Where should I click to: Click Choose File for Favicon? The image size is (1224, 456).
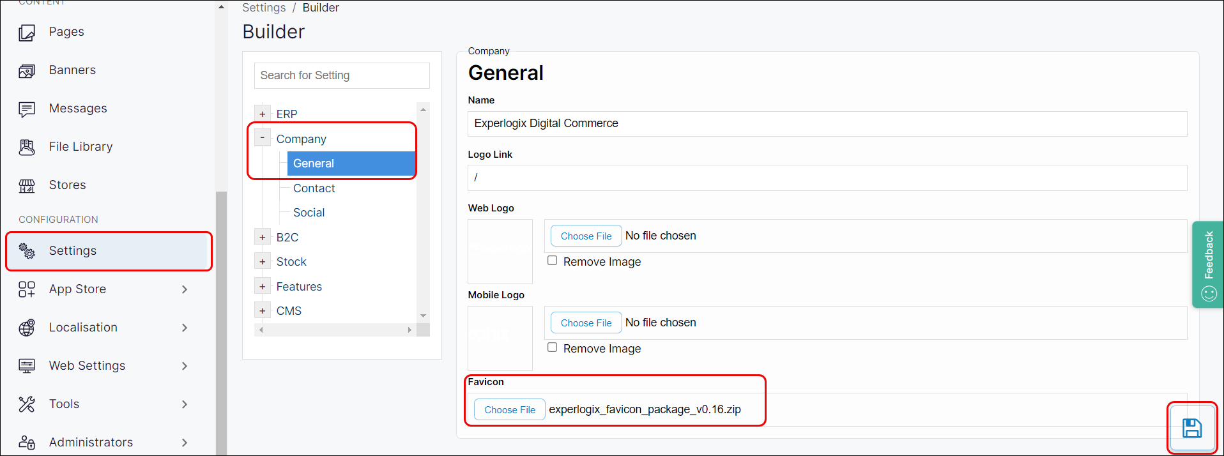(x=509, y=409)
